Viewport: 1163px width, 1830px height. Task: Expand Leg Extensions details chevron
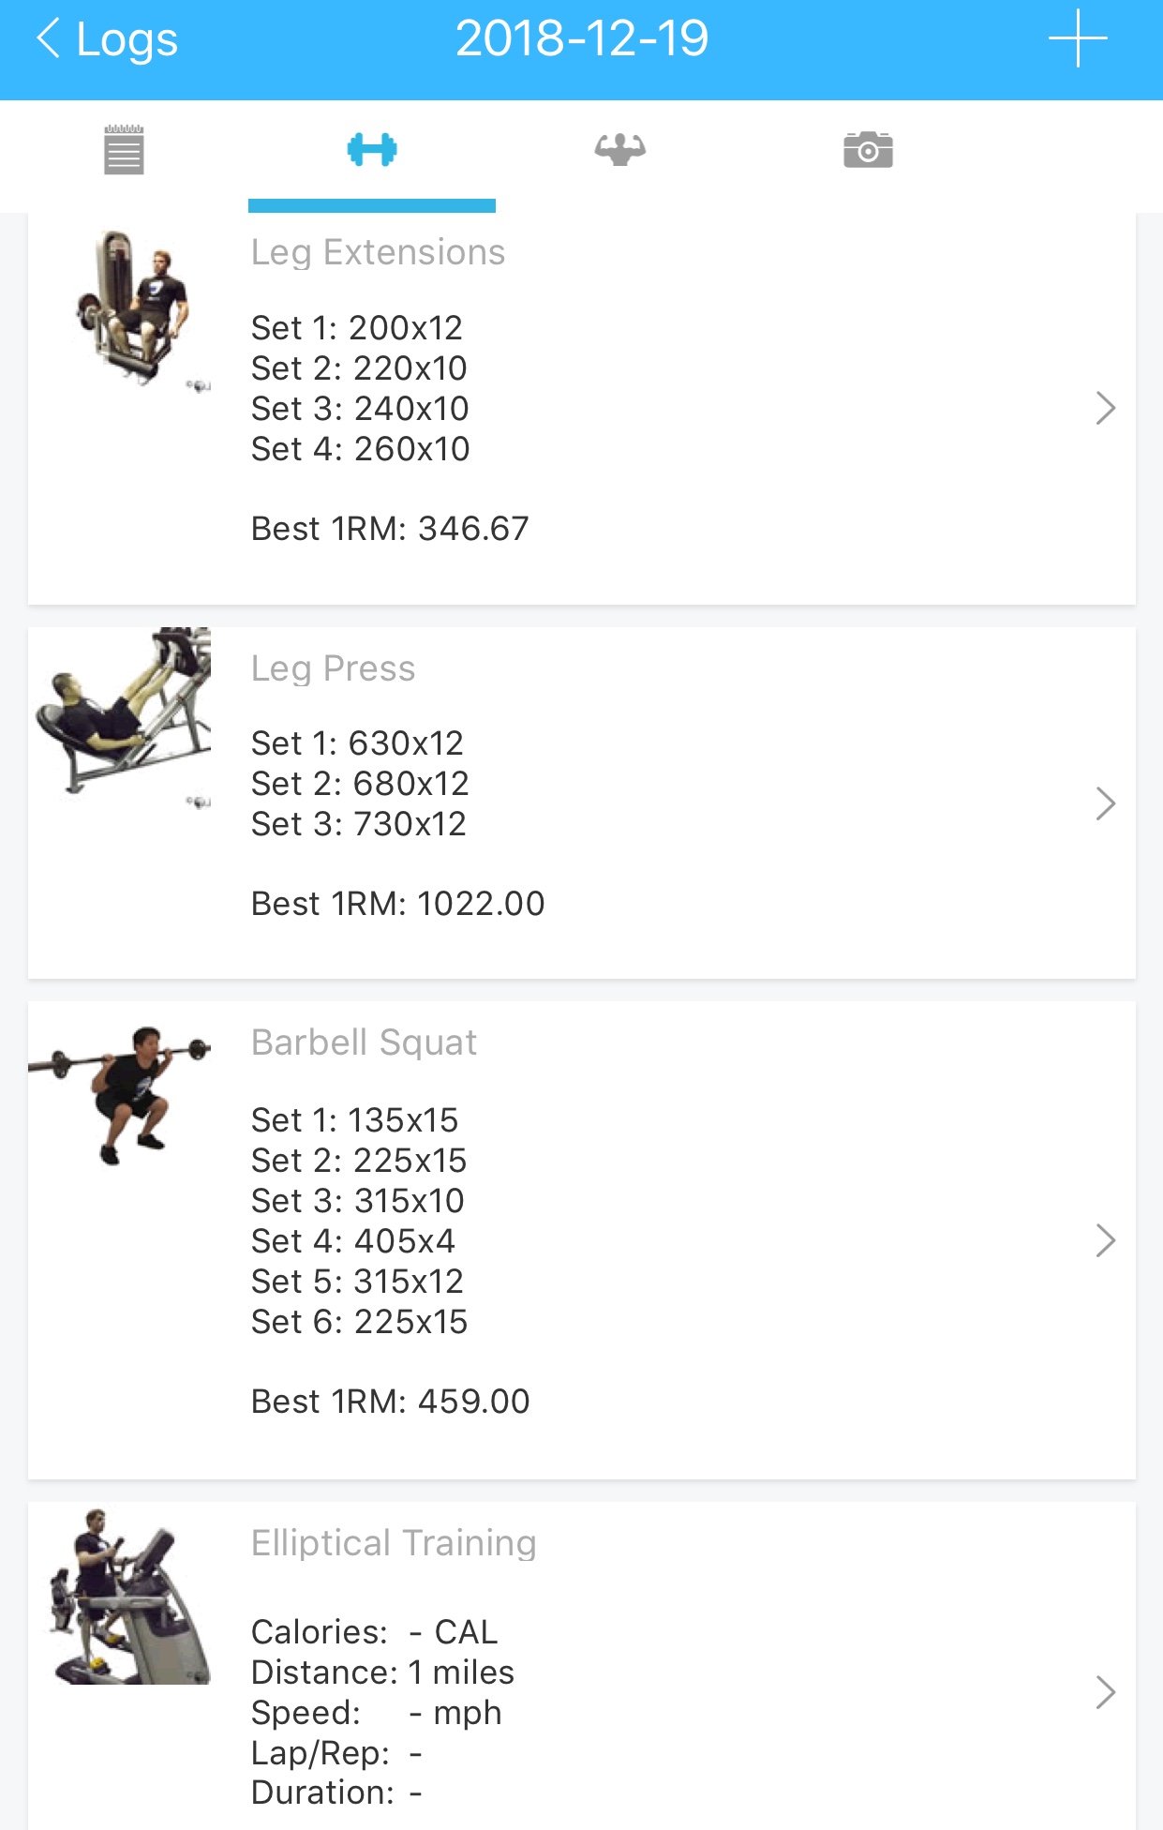(1105, 408)
